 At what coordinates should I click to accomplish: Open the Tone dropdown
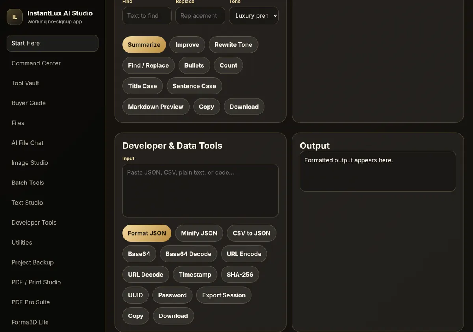(254, 16)
